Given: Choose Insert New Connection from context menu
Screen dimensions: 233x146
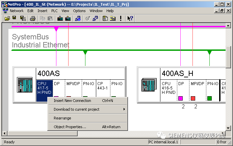Looking at the screenshot, I should [87, 101].
